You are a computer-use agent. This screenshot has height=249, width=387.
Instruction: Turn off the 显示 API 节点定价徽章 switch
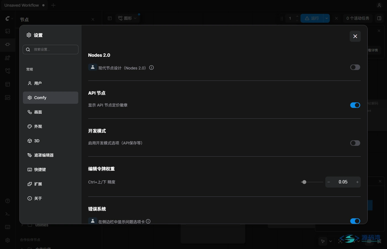(355, 105)
